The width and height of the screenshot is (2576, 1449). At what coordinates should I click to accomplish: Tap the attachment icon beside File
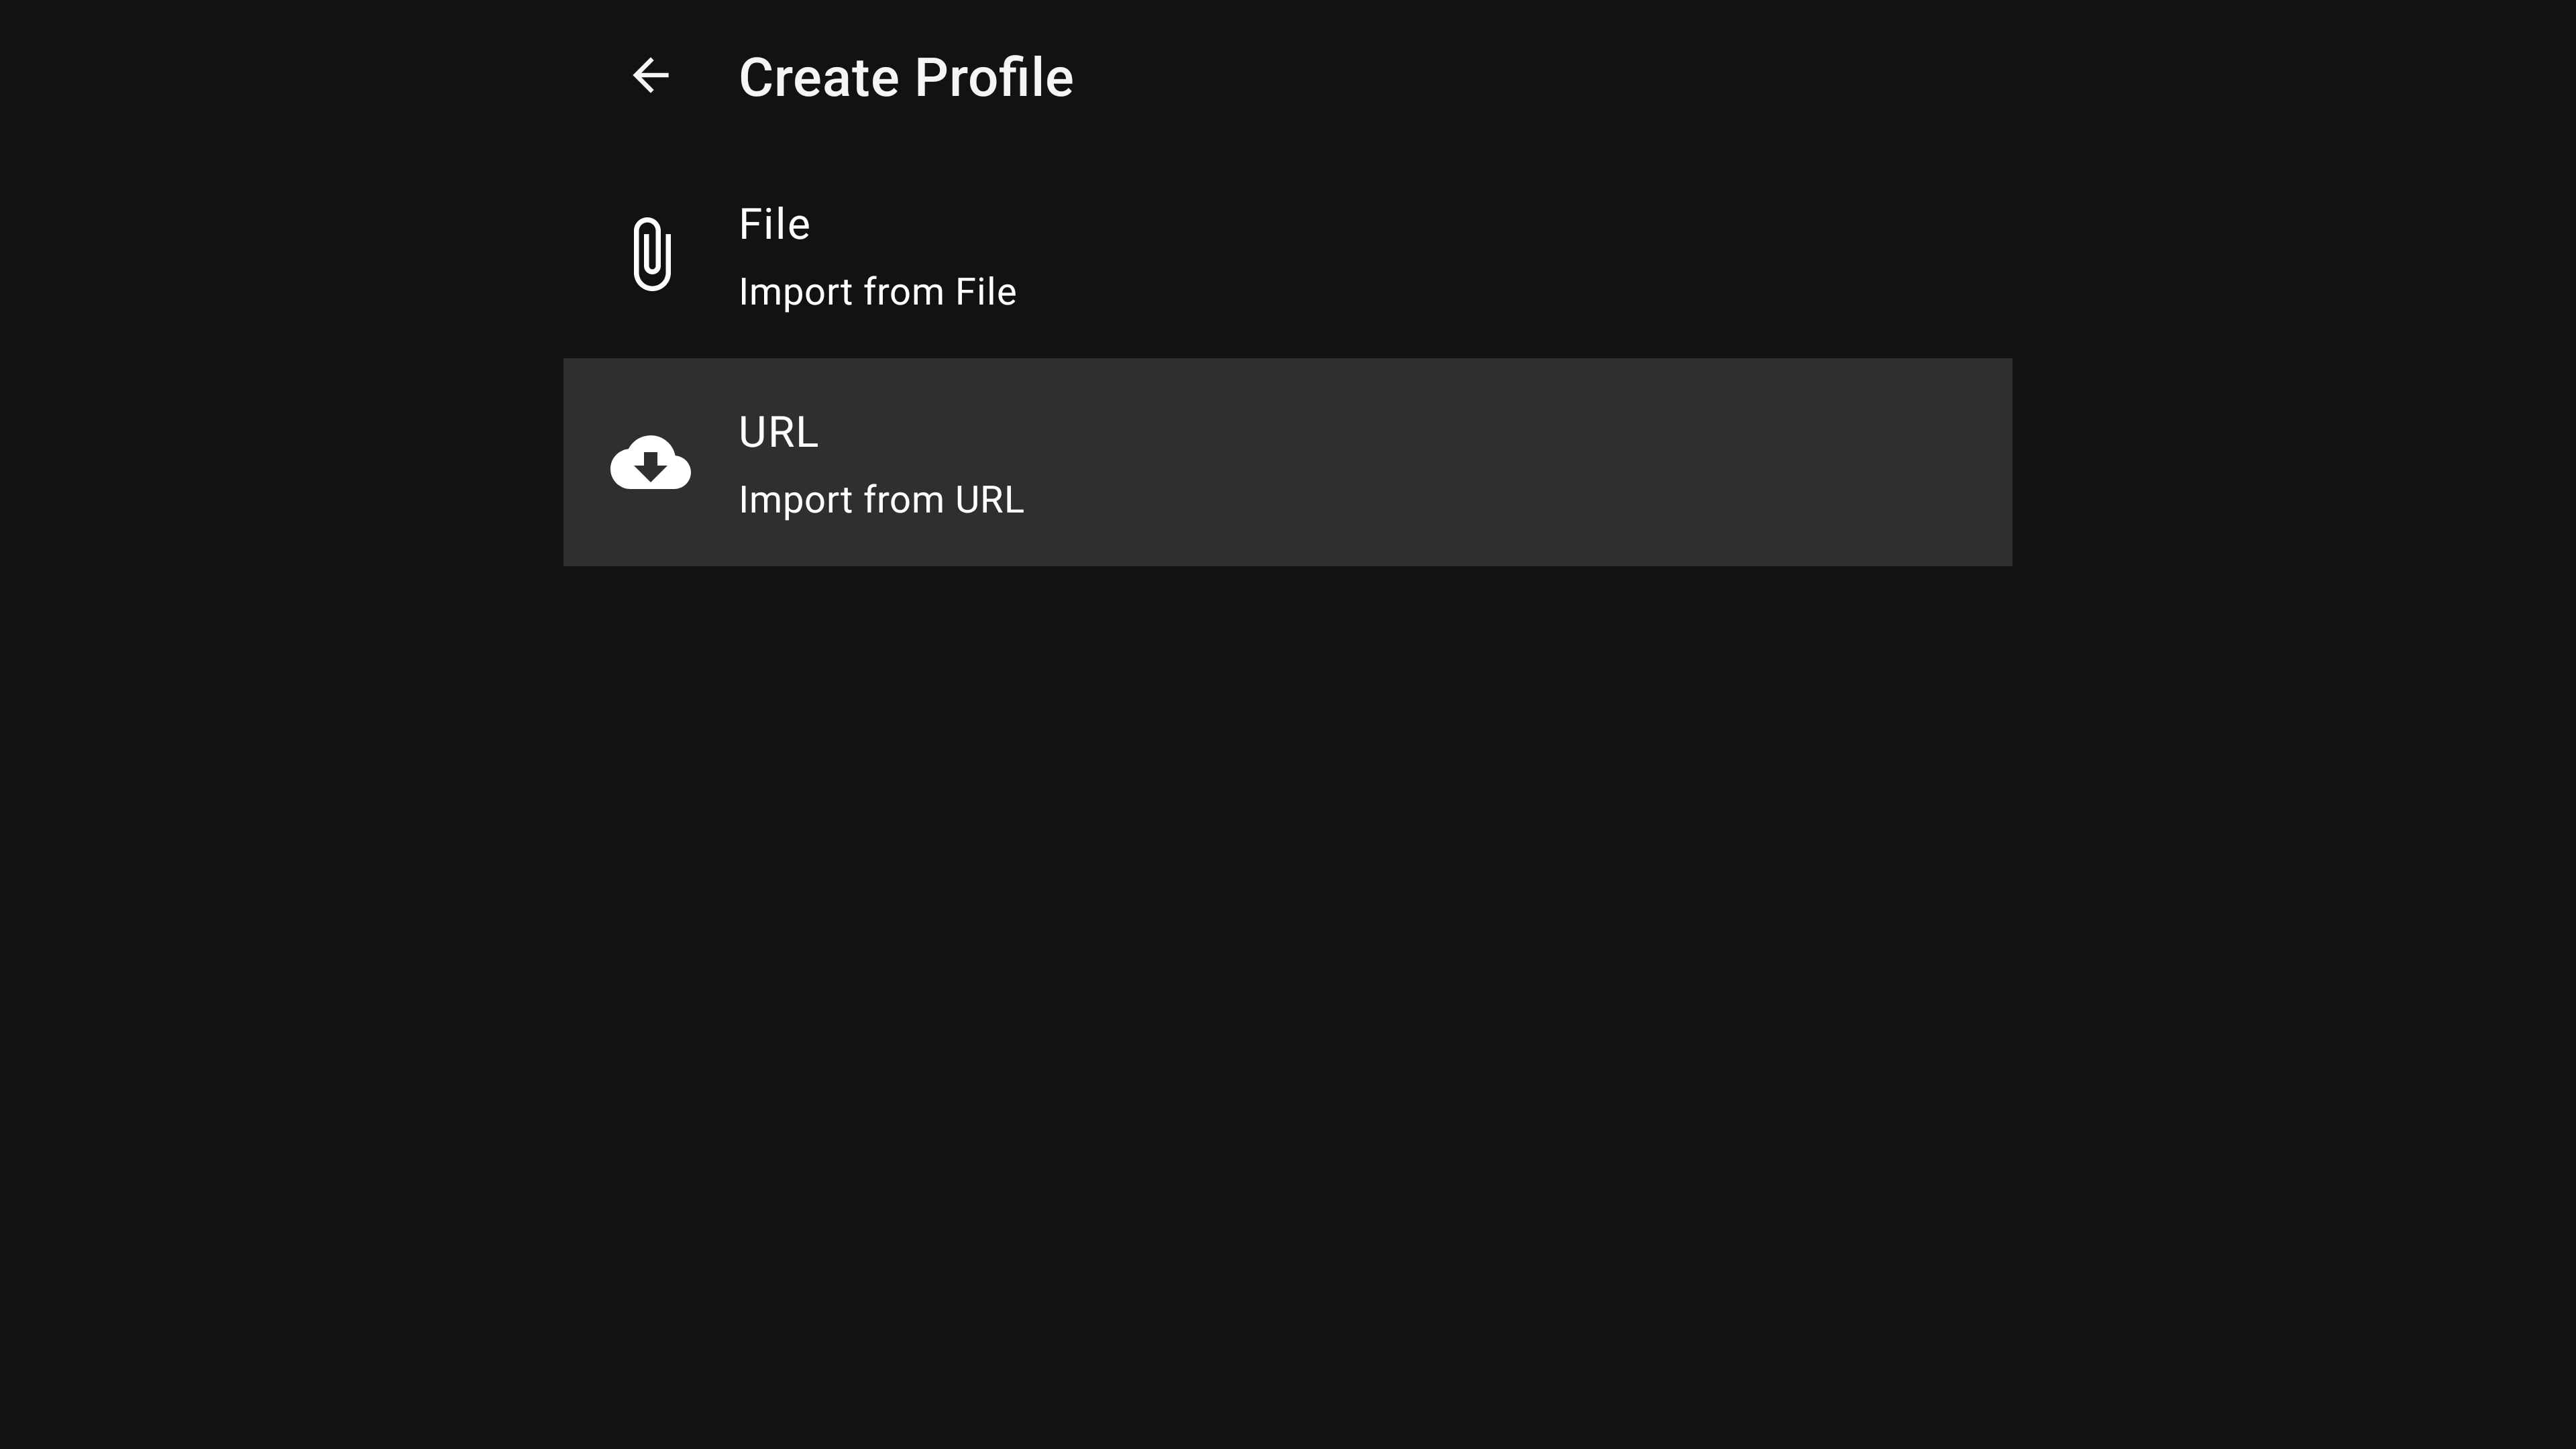(x=651, y=254)
